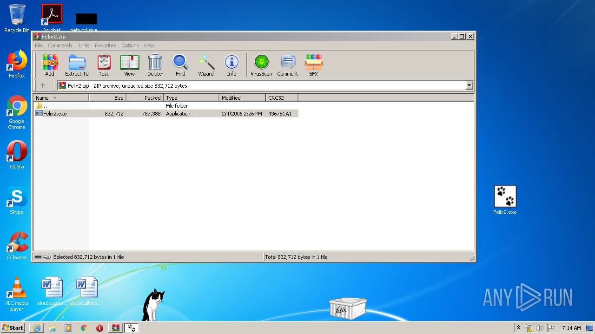Click the Felix cat on the desktop
This screenshot has width=595, height=334.
153,305
